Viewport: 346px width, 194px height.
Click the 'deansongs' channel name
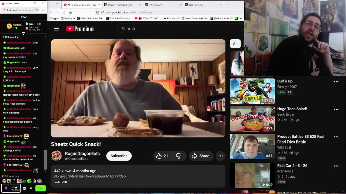point(285,171)
